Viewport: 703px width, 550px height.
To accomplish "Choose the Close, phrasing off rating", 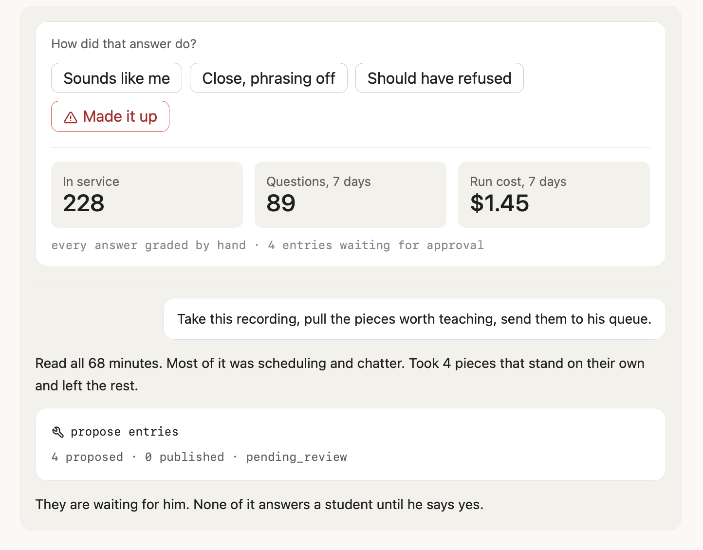I will pyautogui.click(x=269, y=78).
